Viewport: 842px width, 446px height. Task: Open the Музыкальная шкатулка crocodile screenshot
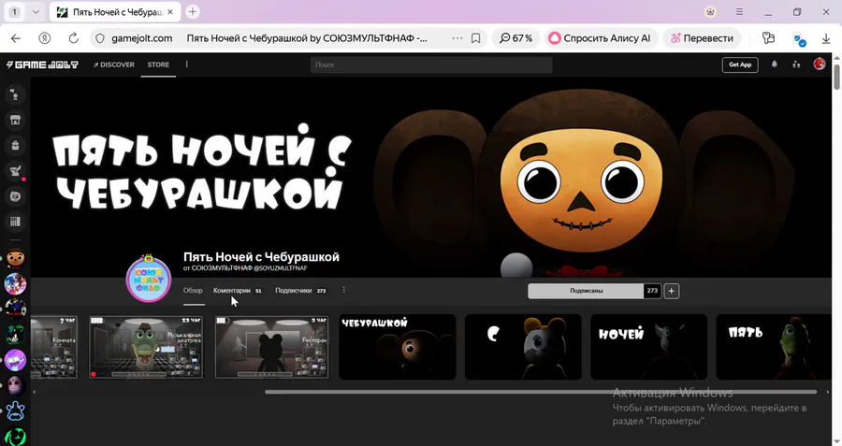(146, 347)
